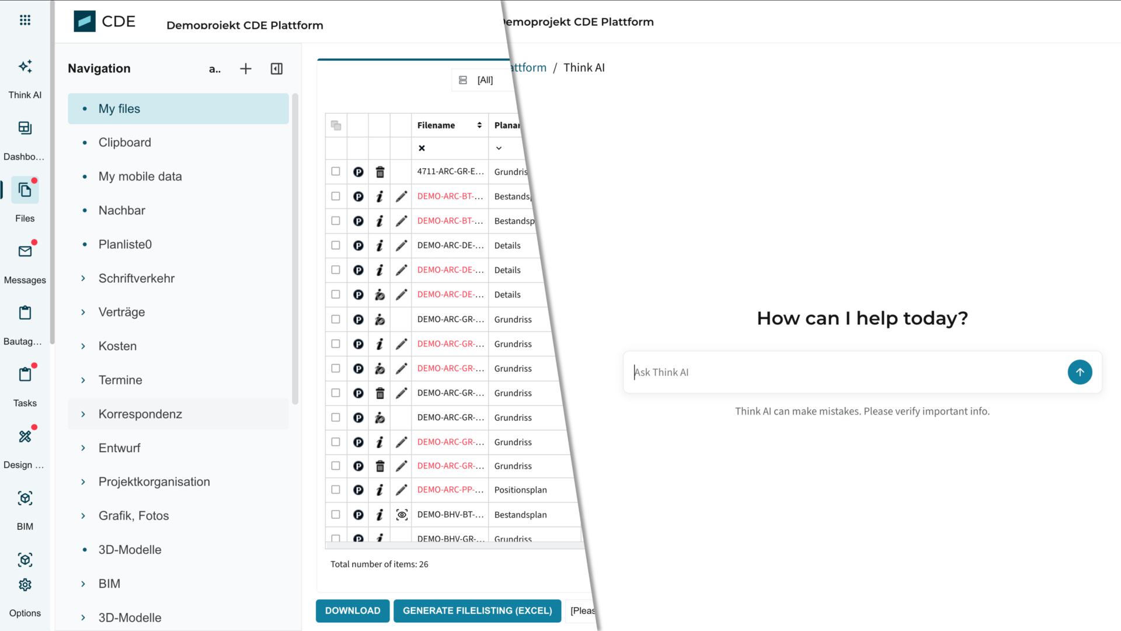This screenshot has height=631, width=1121.
Task: Click GENERATE FILELISTING (EXCEL) button
Action: click(477, 611)
